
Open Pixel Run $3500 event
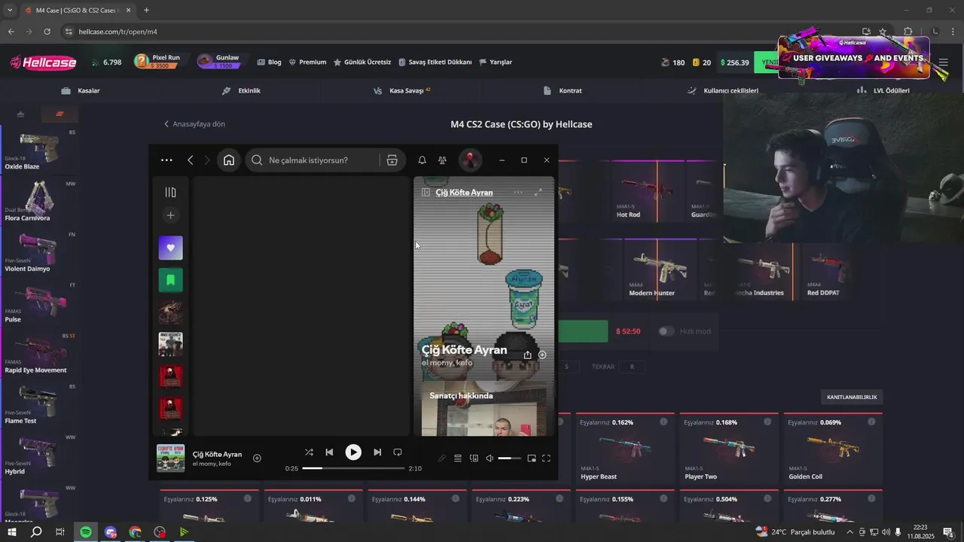(x=157, y=62)
